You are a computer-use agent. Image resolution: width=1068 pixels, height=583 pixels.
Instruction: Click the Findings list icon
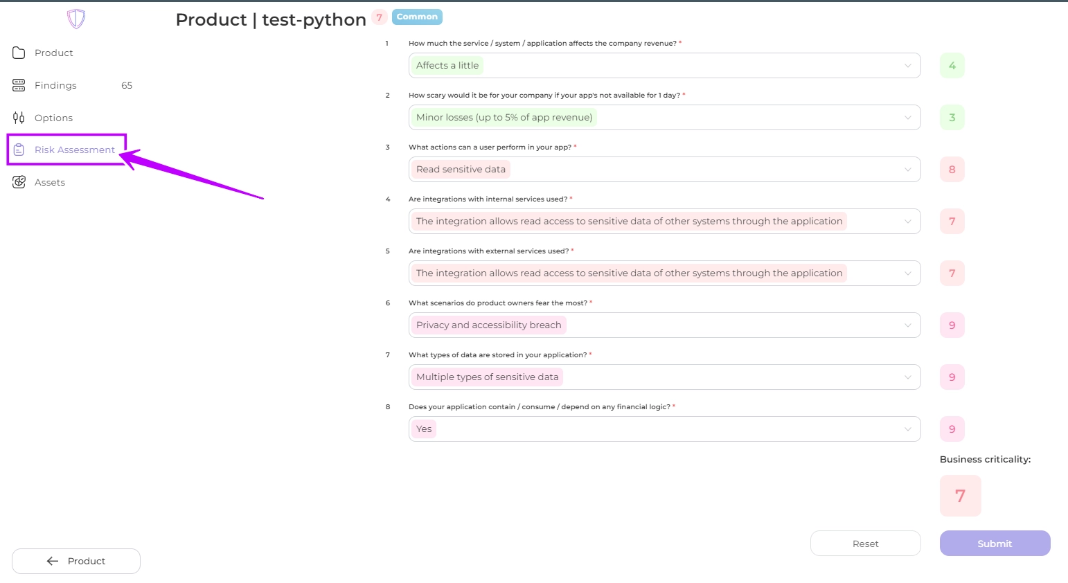point(19,85)
